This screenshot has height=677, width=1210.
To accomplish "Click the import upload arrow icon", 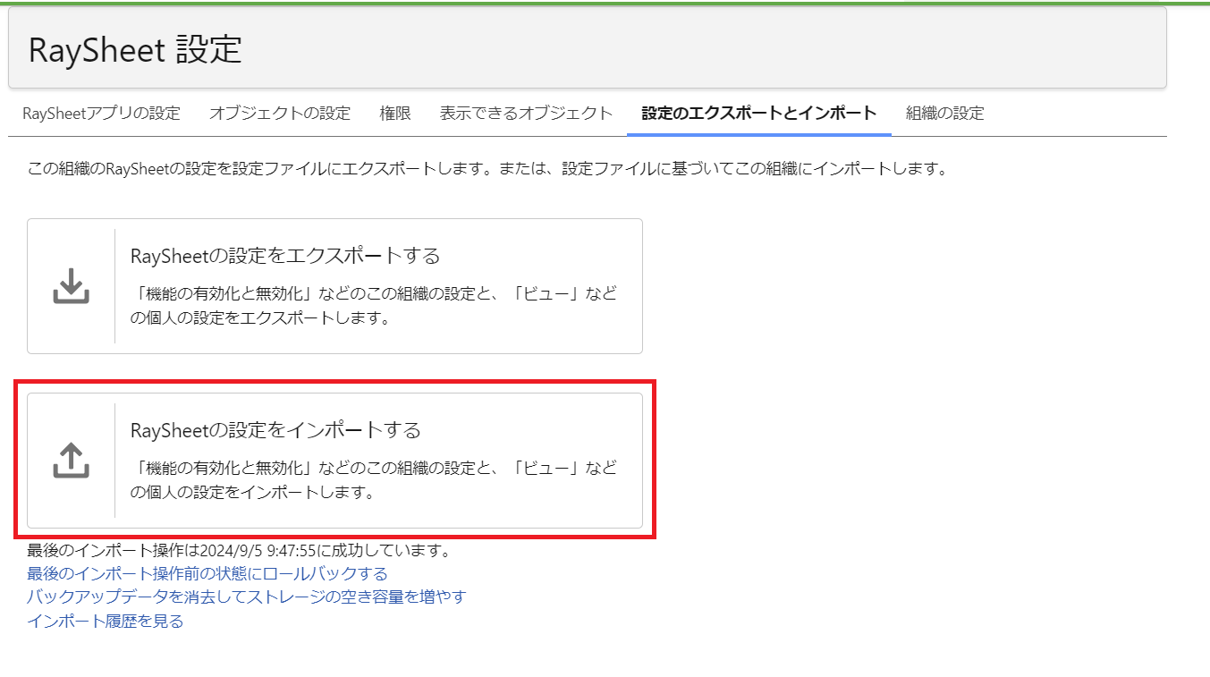I will point(71,461).
